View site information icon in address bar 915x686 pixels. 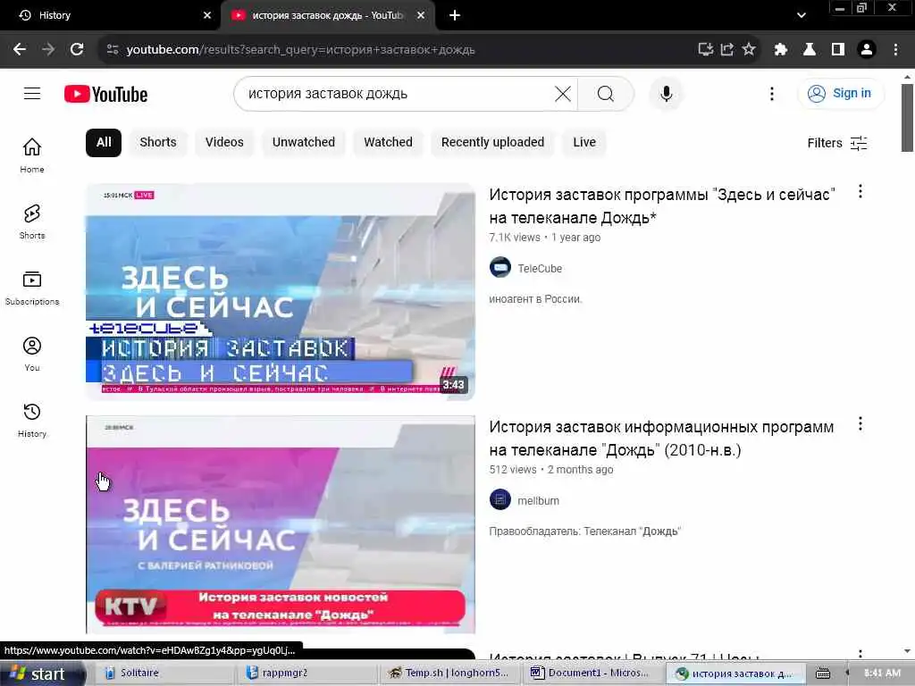pyautogui.click(x=112, y=50)
